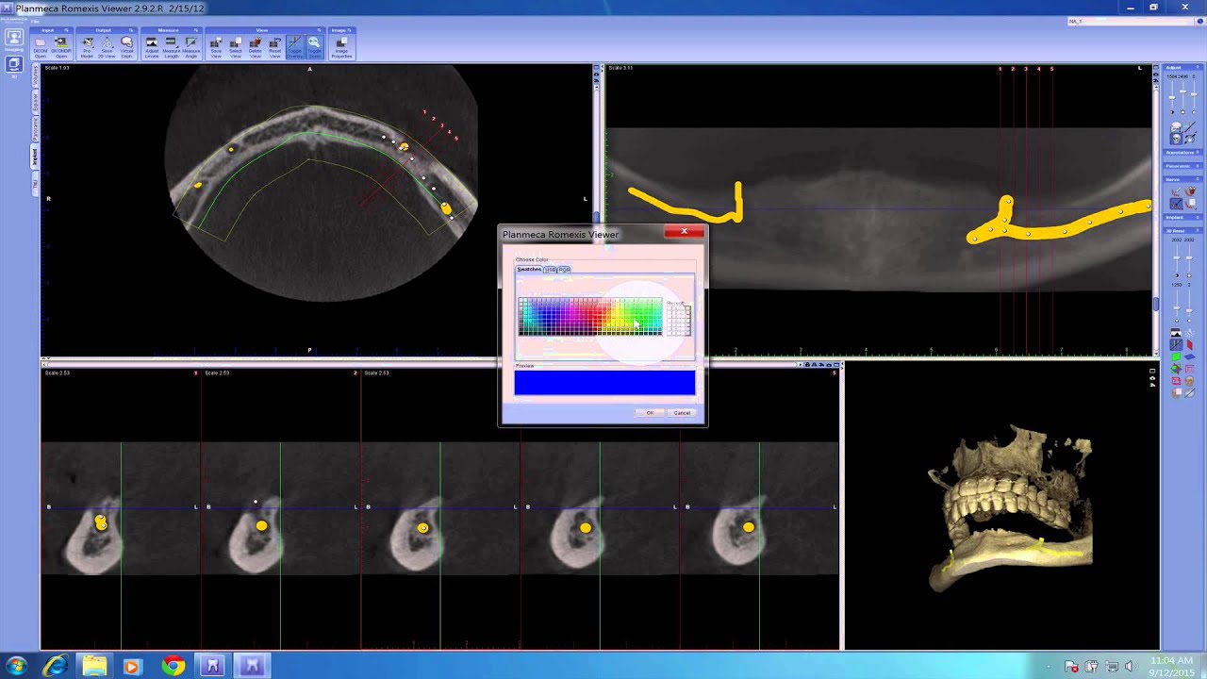Click the DICOM Open toolbar icon
1207x679 pixels.
pos(41,47)
